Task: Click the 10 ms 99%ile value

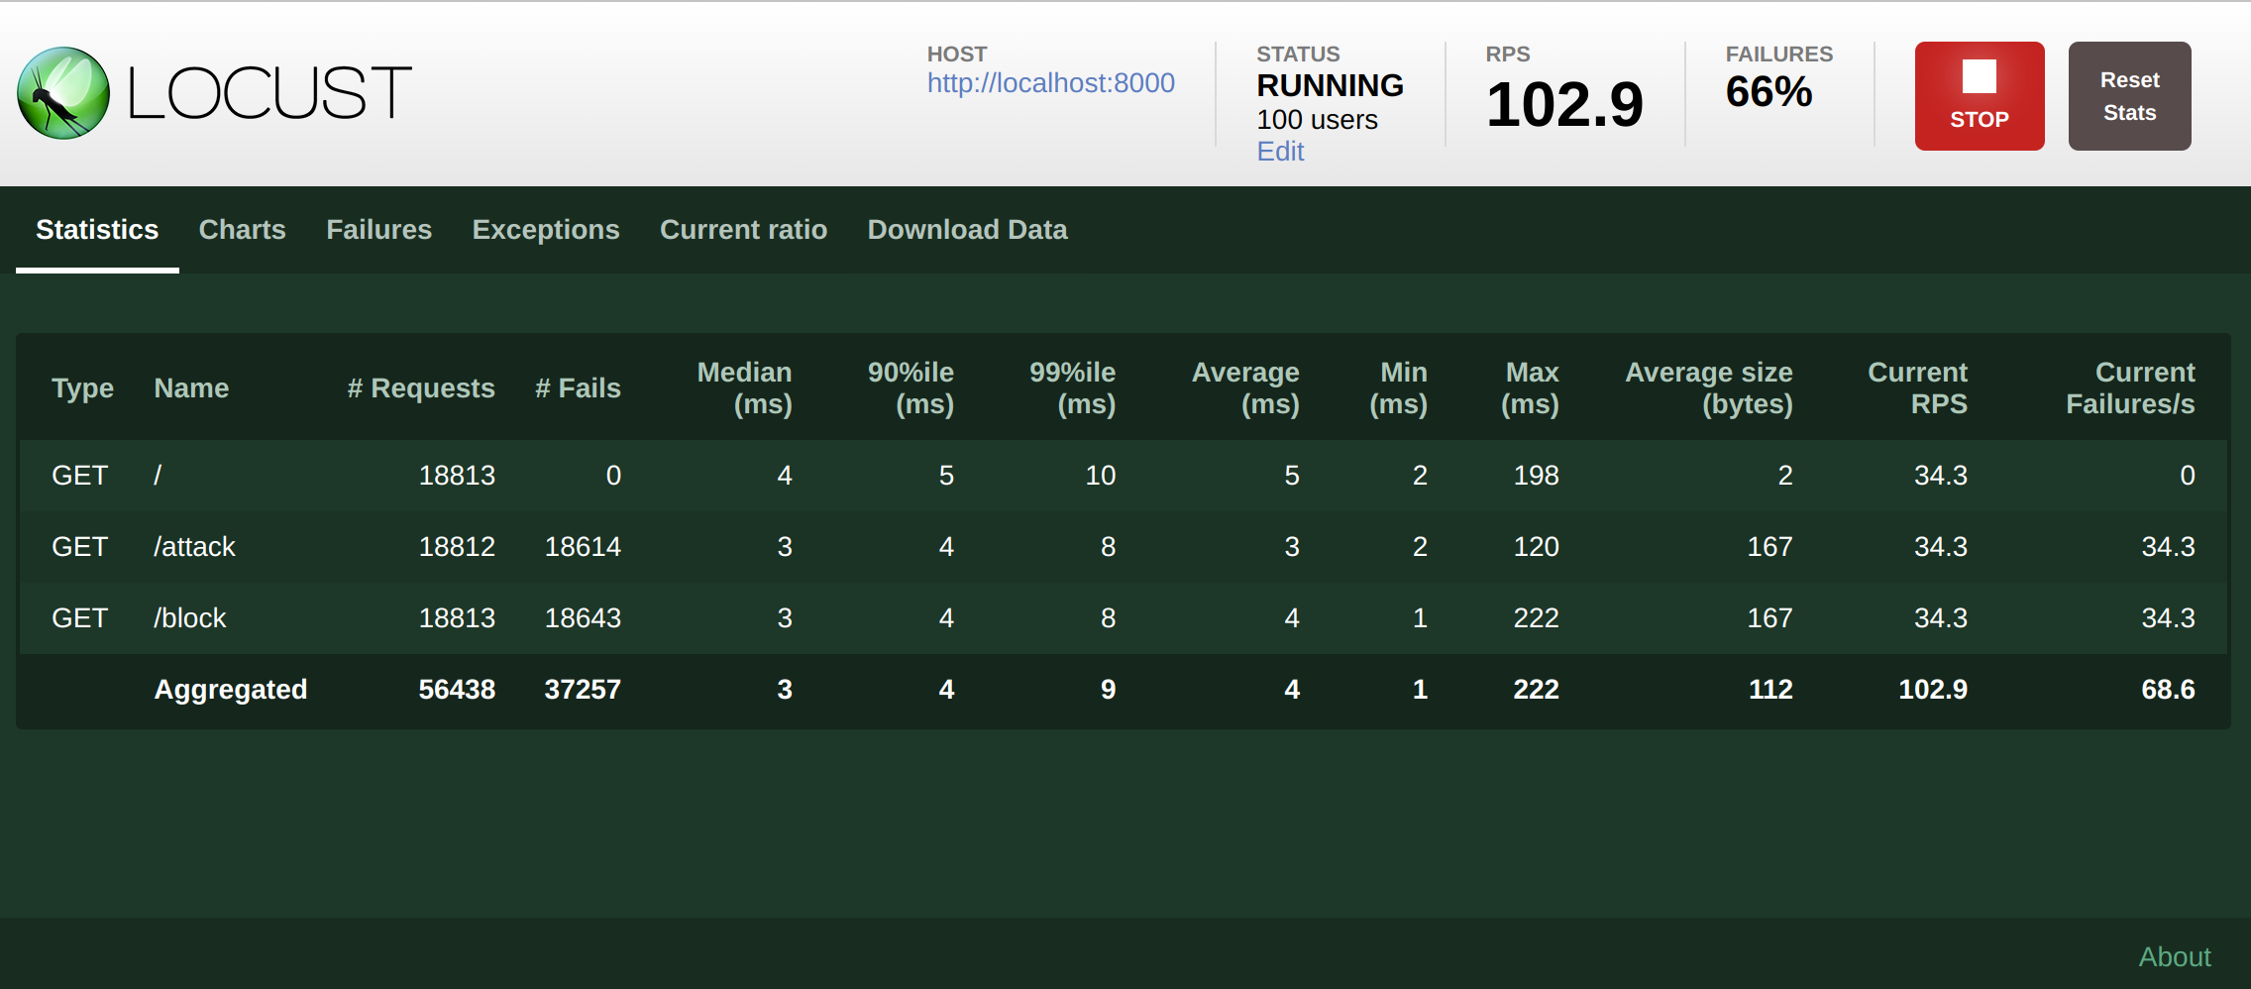Action: click(x=1100, y=476)
